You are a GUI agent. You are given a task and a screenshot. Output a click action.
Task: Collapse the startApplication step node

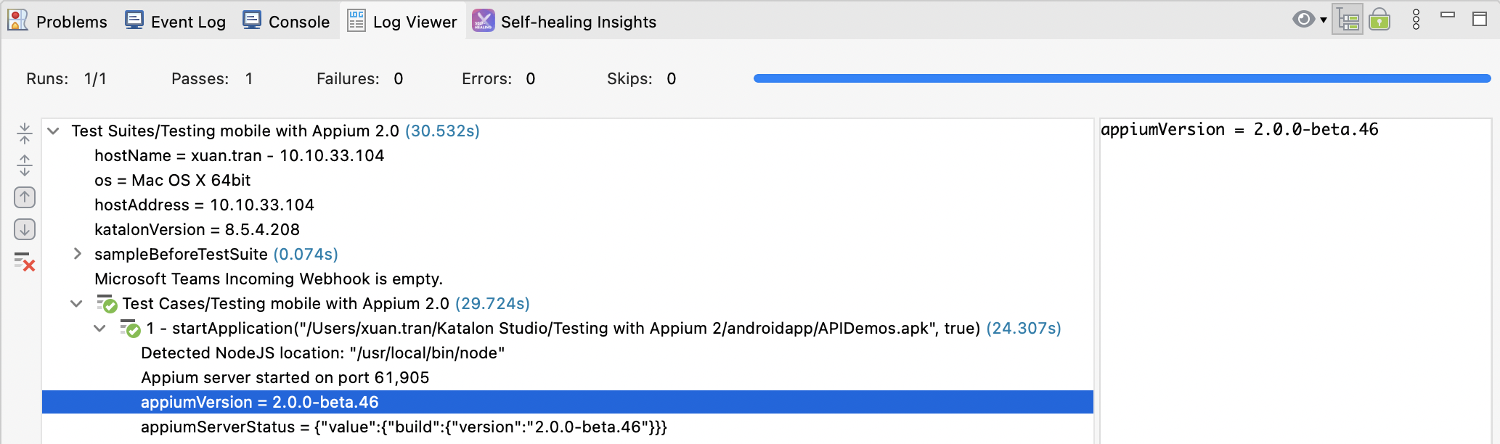click(100, 328)
